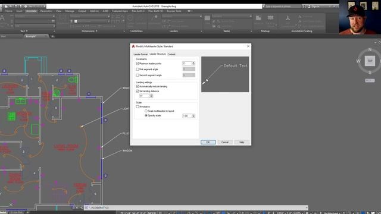Click the TOP face of ViewCube

coord(370,61)
